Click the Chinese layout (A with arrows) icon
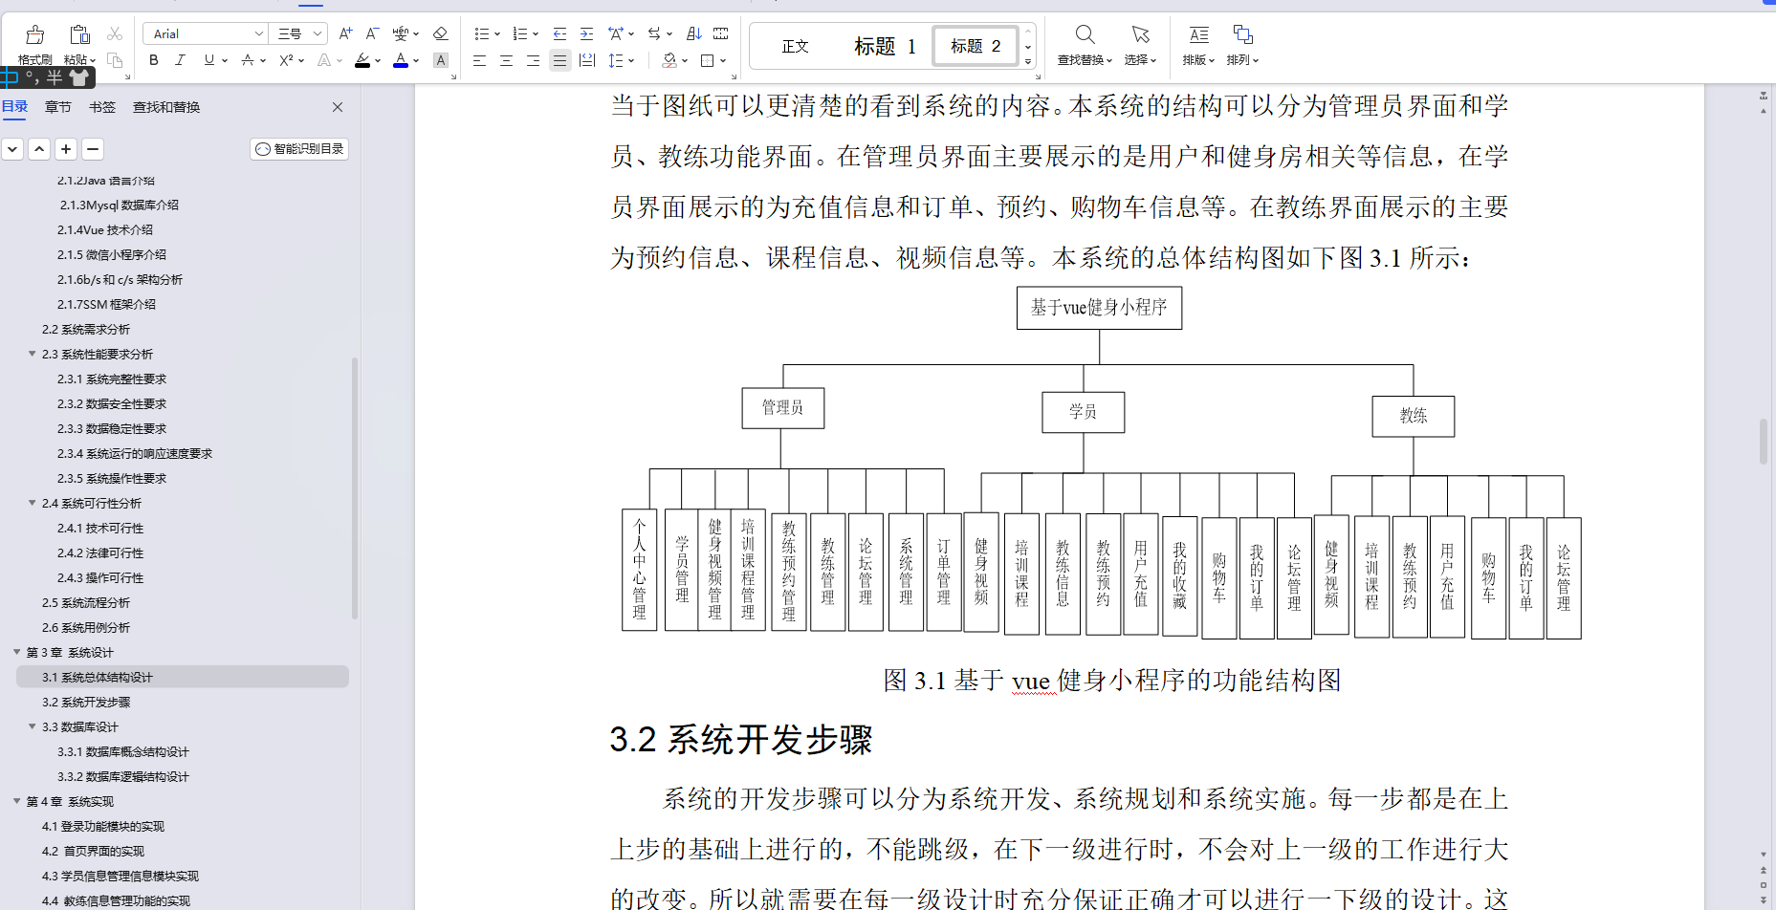Image resolution: width=1776 pixels, height=910 pixels. click(x=616, y=33)
